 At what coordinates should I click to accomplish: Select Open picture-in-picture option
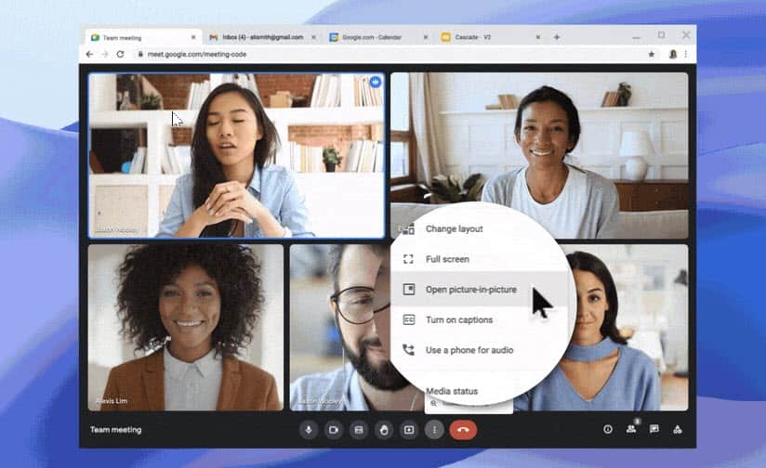[482, 290]
